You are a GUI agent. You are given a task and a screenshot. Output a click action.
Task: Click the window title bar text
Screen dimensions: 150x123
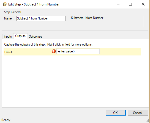point(34,4)
